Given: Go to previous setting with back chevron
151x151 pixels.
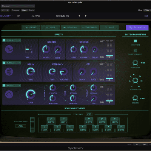Looking at the screenshot, I should coord(3,10).
